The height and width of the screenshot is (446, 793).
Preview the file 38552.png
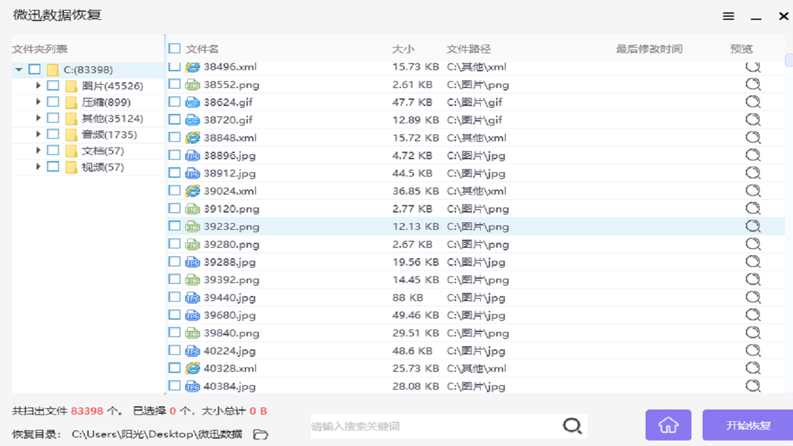coord(752,84)
